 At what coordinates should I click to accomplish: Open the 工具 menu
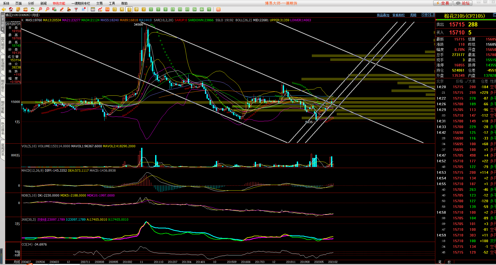[112, 3]
